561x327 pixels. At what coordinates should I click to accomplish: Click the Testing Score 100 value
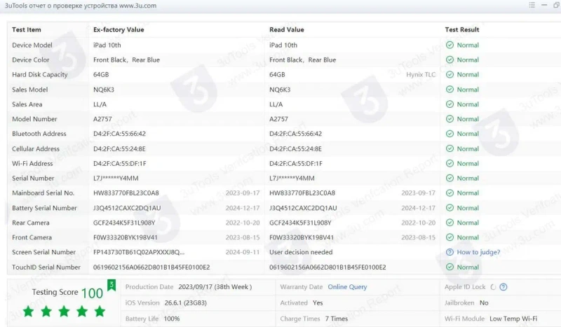[x=93, y=293]
